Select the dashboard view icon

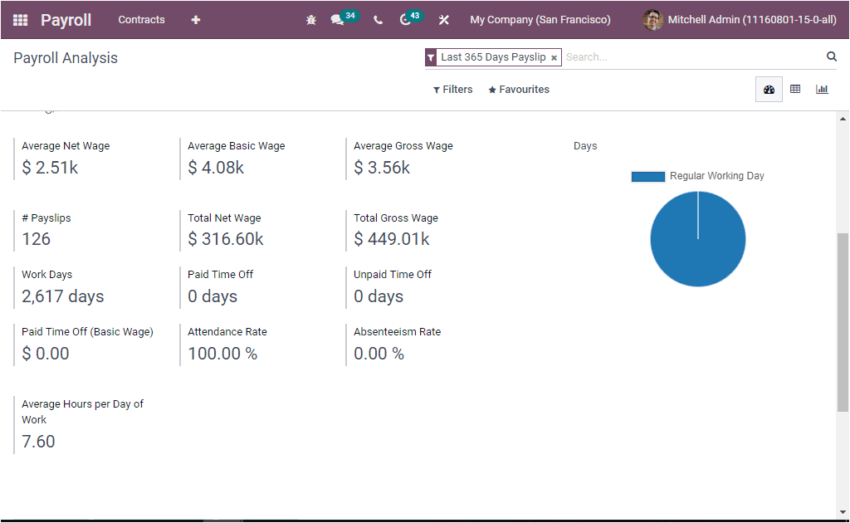point(769,89)
